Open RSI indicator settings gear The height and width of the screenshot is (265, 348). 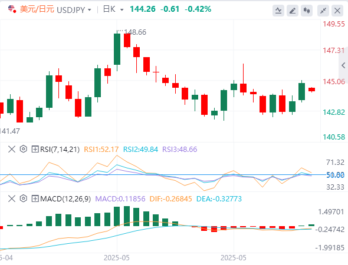pos(24,149)
